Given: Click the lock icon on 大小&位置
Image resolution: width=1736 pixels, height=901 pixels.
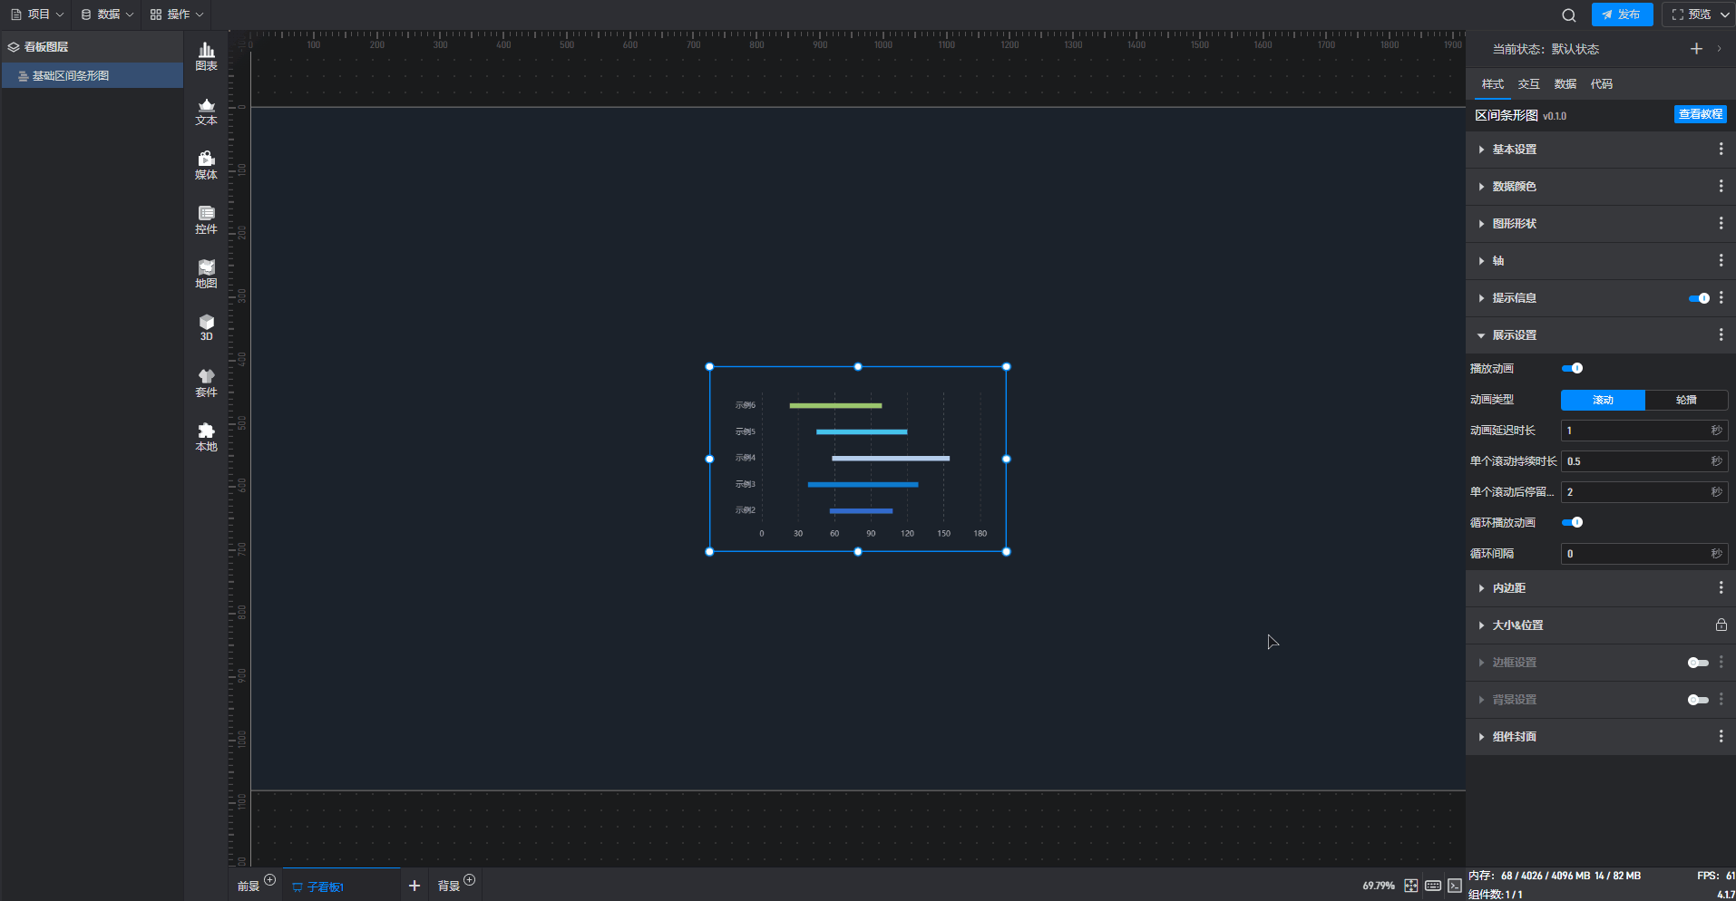Looking at the screenshot, I should click(1721, 625).
